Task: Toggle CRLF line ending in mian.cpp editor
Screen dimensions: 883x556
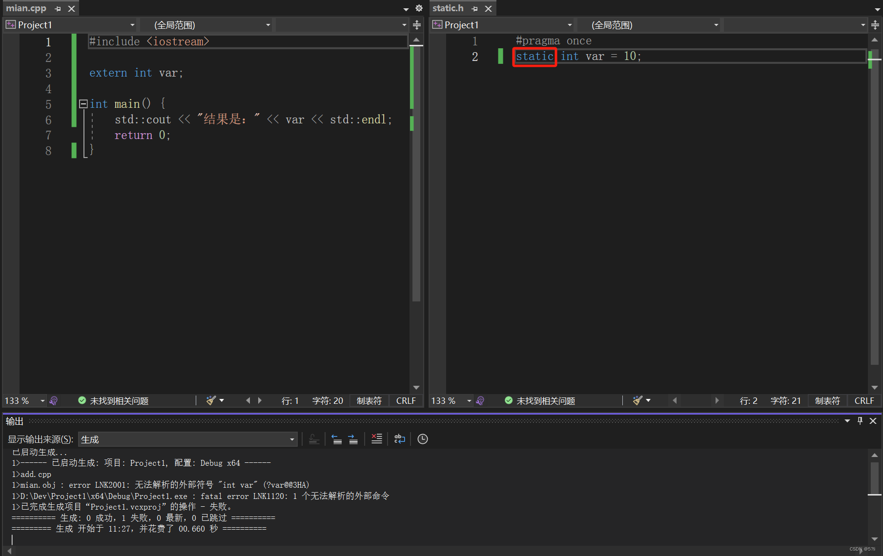Action: pyautogui.click(x=406, y=401)
